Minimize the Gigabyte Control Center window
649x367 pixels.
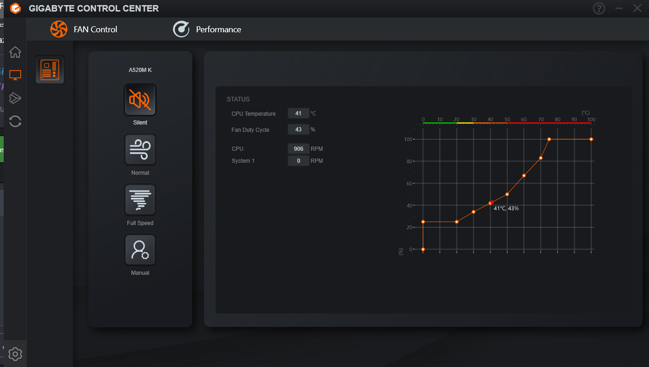pyautogui.click(x=619, y=8)
